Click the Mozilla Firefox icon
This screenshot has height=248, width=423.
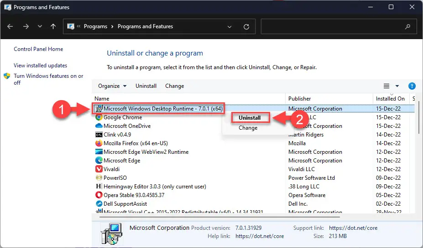[x=99, y=143]
